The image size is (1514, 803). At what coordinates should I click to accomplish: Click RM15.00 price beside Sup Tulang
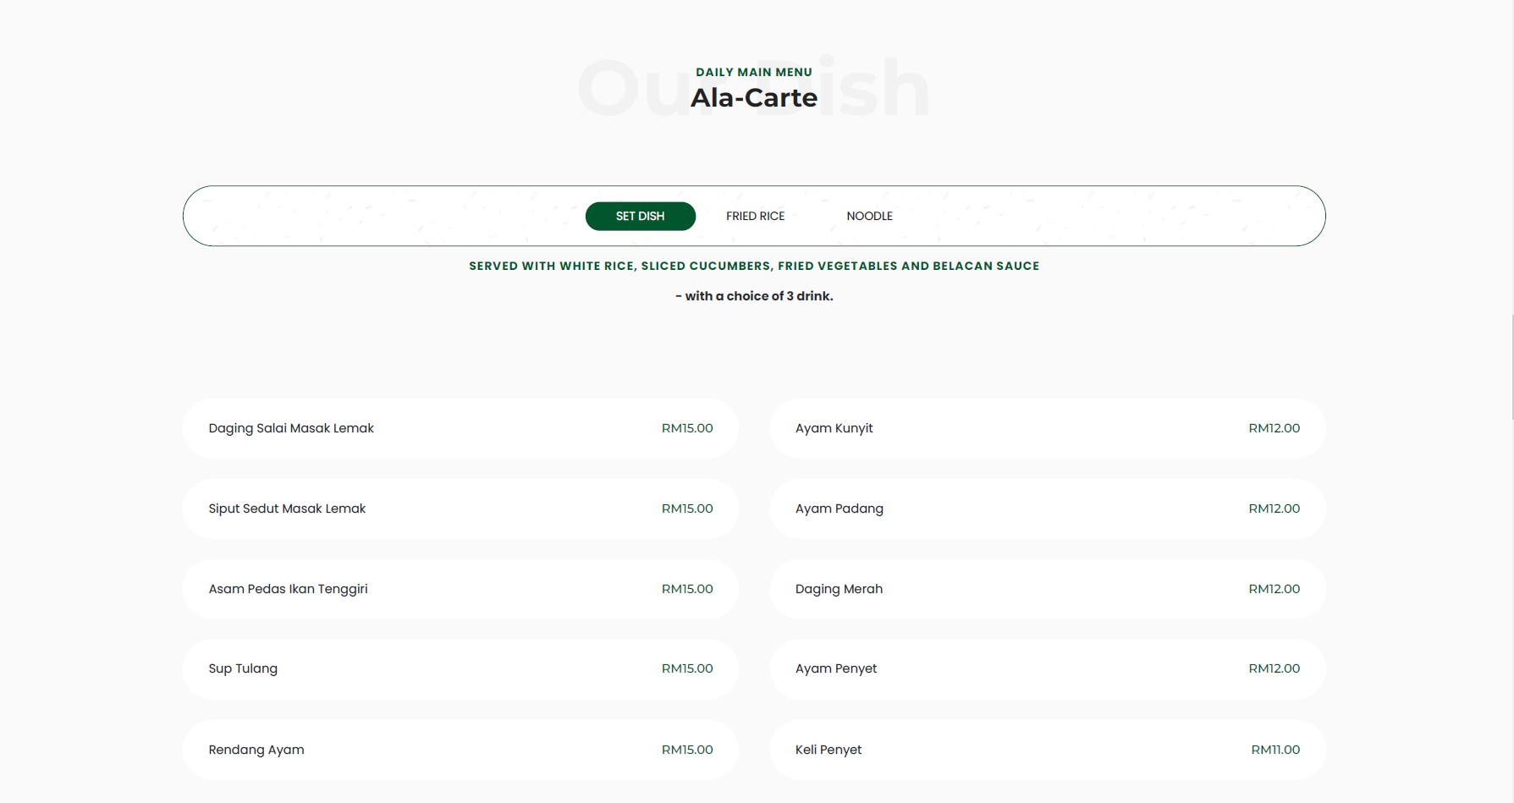[x=686, y=668]
